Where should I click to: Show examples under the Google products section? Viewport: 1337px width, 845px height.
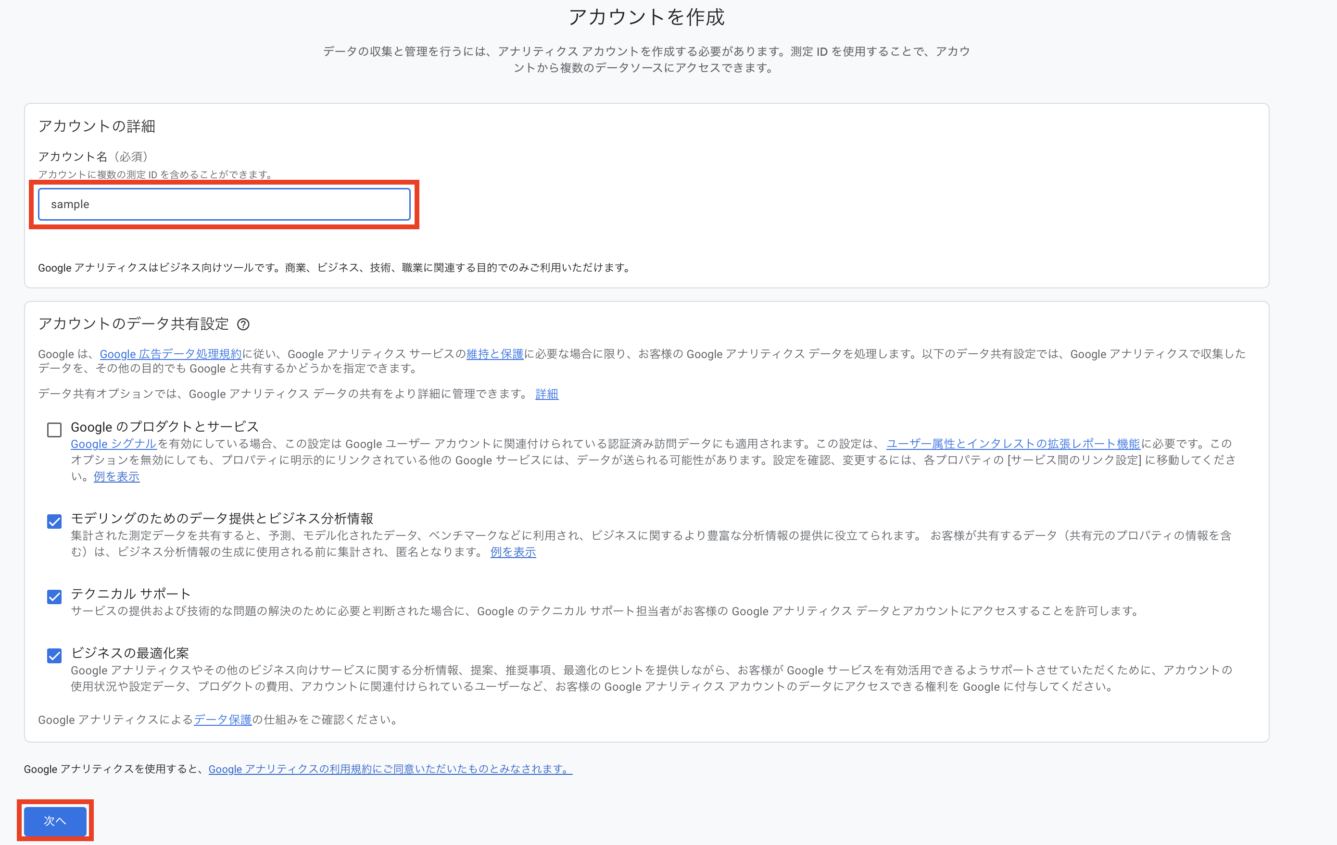(x=115, y=476)
